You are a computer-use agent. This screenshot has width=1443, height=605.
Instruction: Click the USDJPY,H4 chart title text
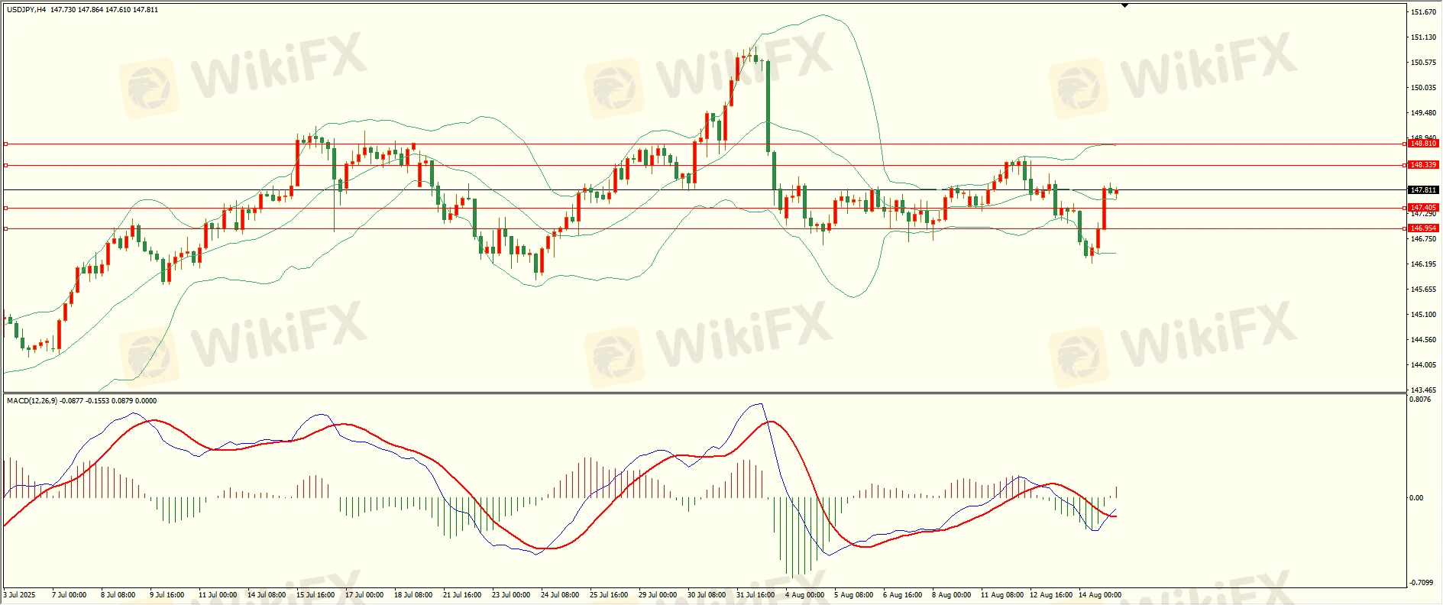pyautogui.click(x=25, y=10)
